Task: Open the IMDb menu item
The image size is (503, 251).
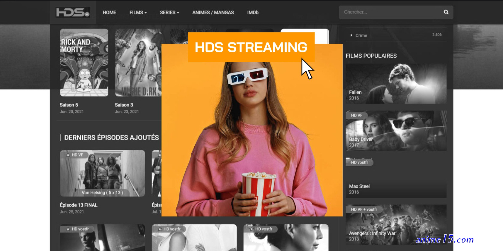Action: (x=253, y=13)
